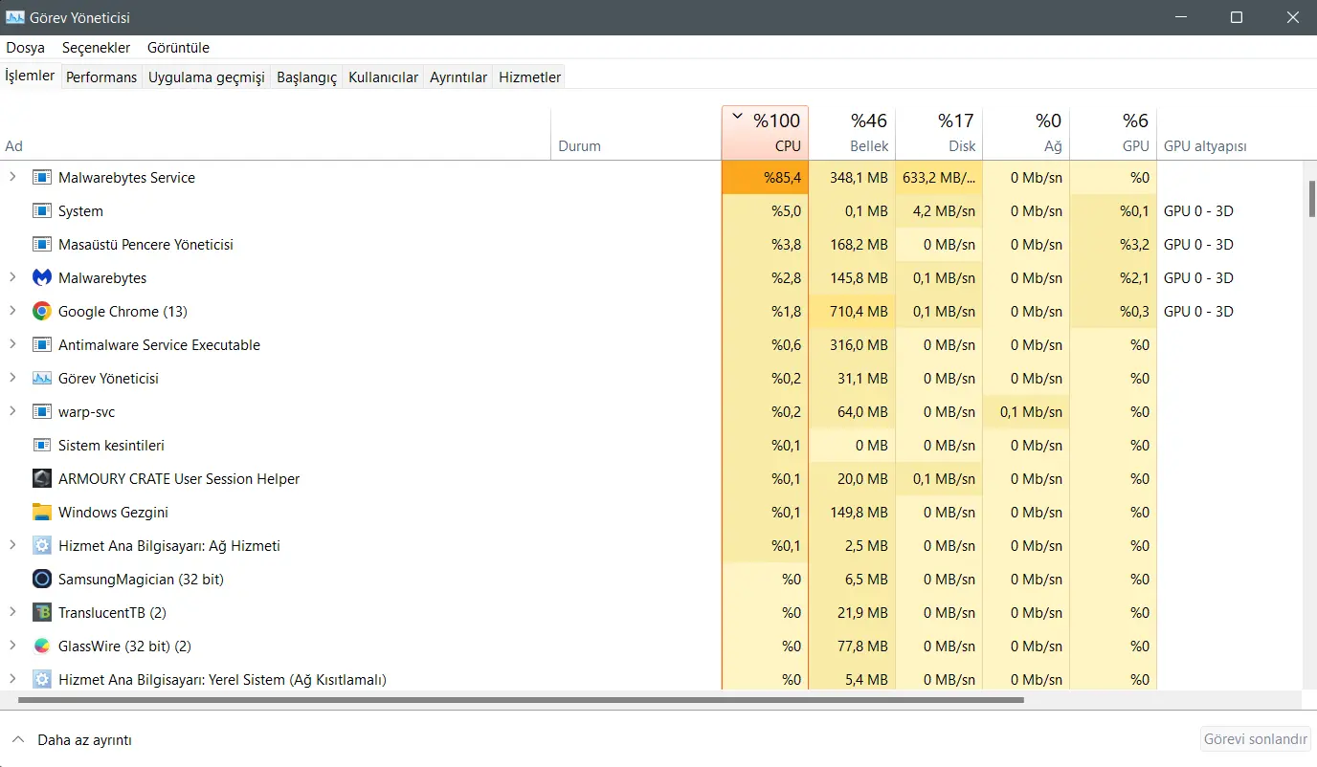Screen dimensions: 1317x767
Task: Expand the warp-svc process entry
Action: pos(12,412)
